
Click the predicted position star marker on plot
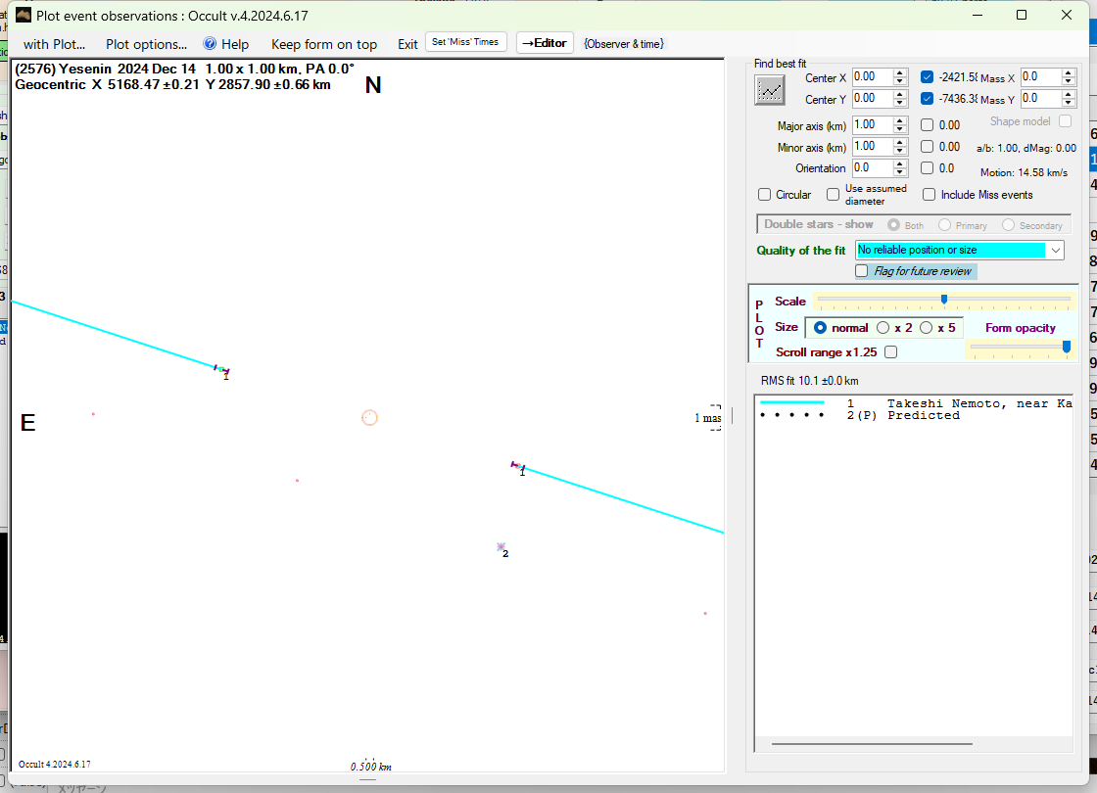click(501, 547)
